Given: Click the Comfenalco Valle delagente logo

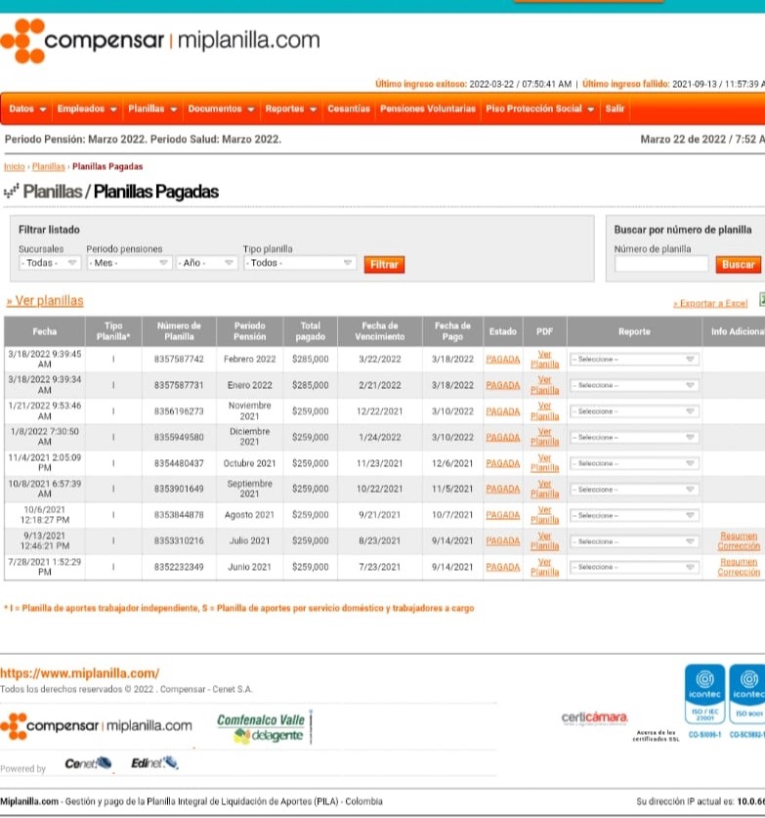Looking at the screenshot, I should pos(262,727).
